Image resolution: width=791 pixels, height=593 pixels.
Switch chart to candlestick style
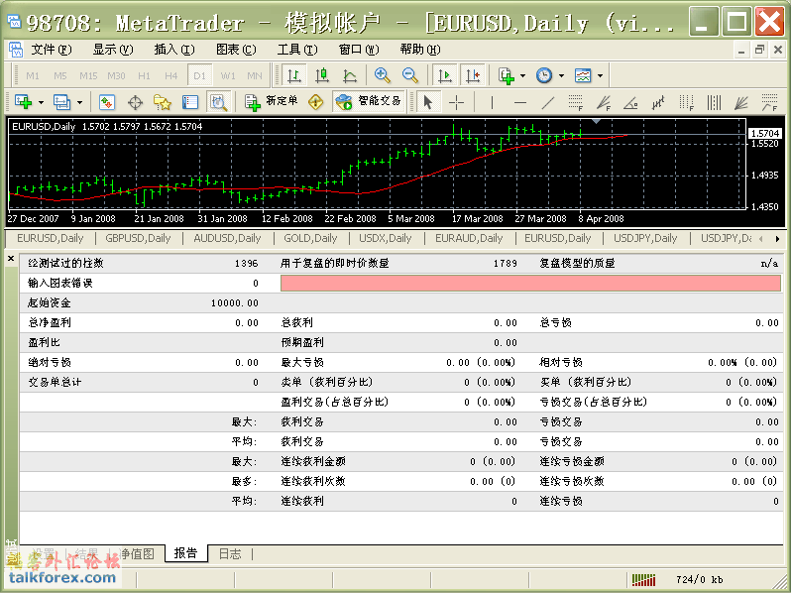click(x=322, y=75)
